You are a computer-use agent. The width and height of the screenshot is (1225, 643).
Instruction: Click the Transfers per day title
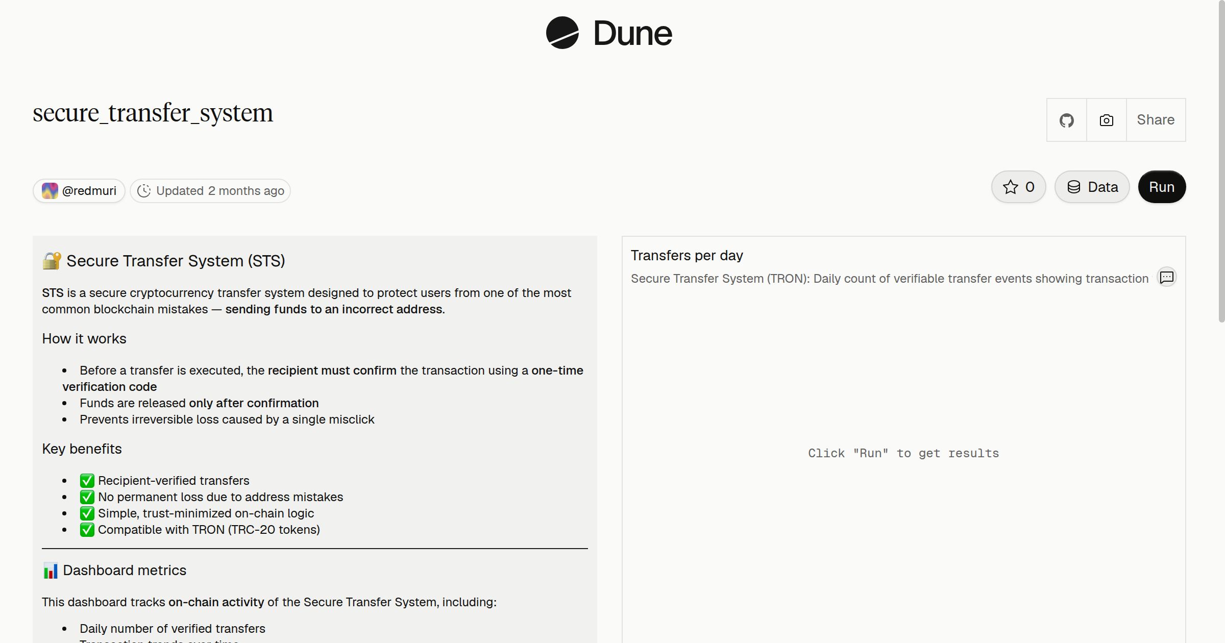coord(687,255)
